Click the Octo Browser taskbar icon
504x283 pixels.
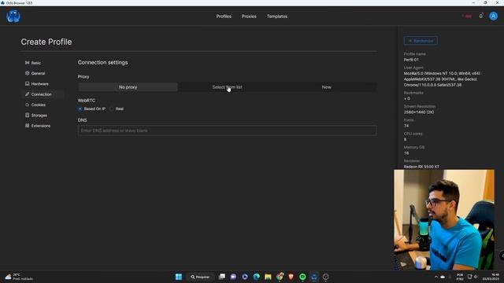tap(314, 277)
